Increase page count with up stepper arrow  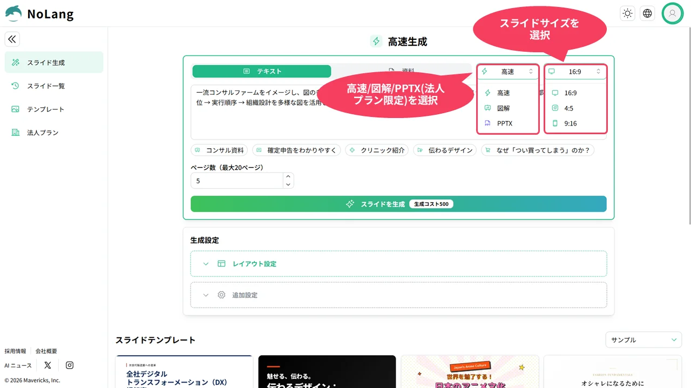(x=288, y=177)
